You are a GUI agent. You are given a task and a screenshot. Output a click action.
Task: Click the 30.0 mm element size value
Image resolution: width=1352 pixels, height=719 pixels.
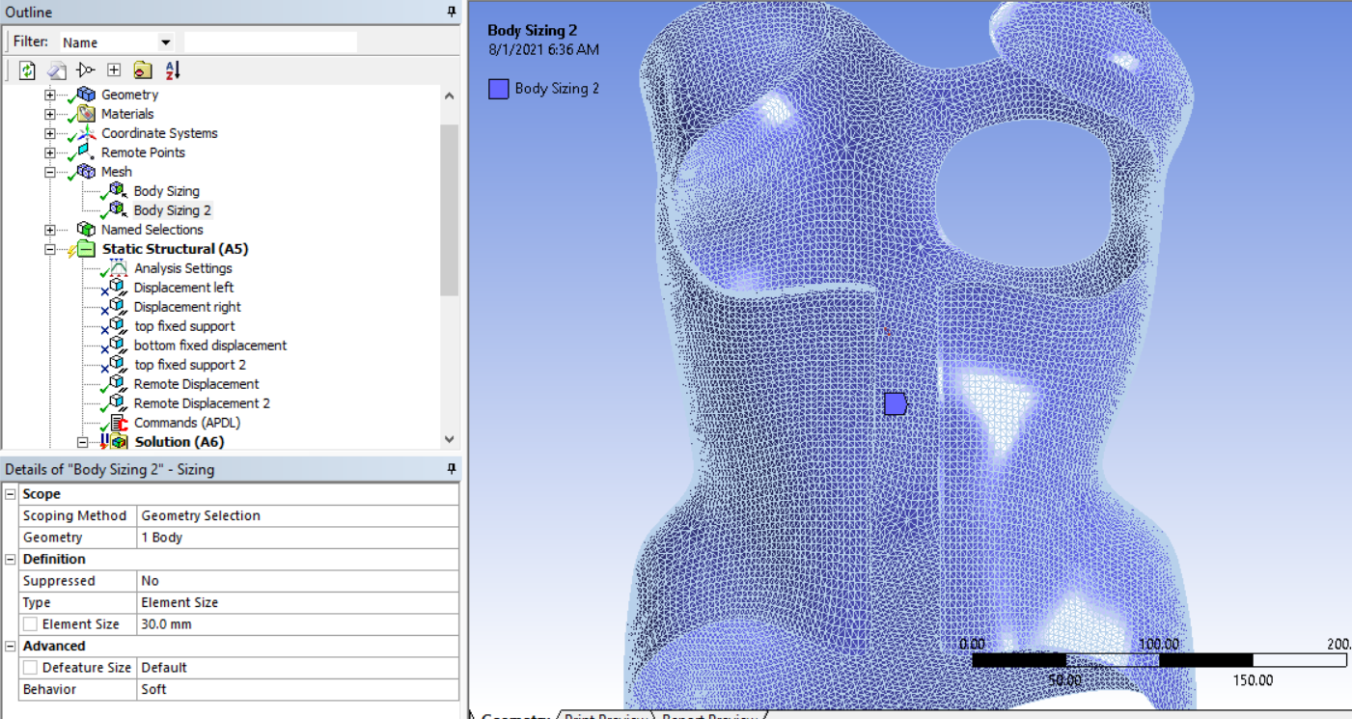298,624
